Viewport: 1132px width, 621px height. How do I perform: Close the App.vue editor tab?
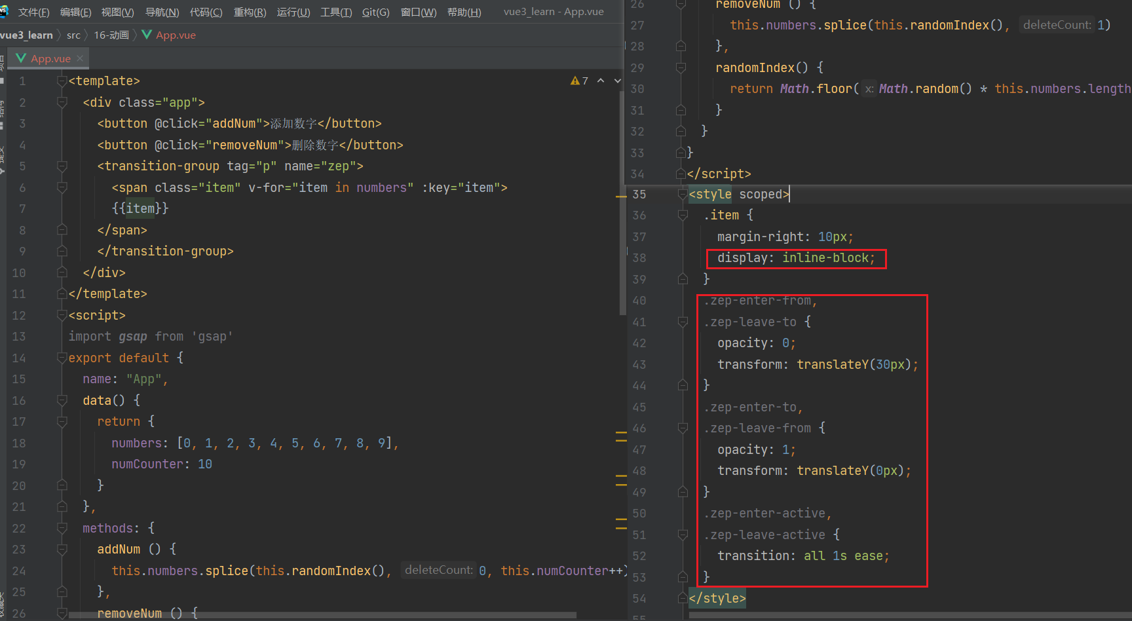coord(80,58)
